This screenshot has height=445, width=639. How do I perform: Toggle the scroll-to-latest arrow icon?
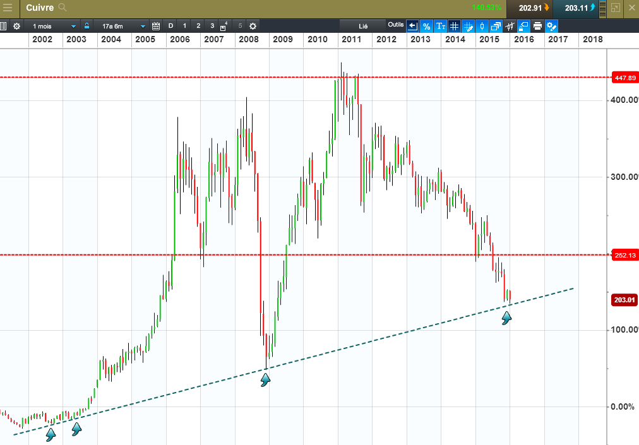pos(412,26)
